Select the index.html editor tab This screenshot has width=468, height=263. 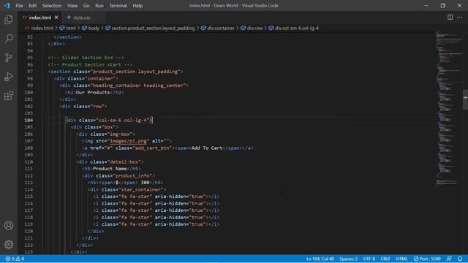point(39,18)
